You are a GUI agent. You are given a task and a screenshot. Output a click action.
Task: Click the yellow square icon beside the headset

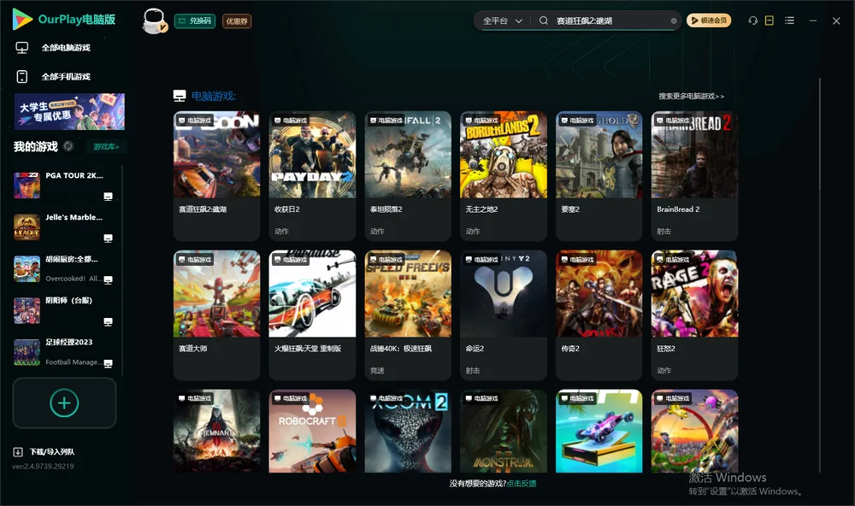(769, 21)
